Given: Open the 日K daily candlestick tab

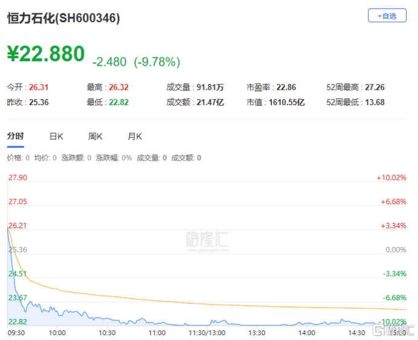Looking at the screenshot, I should (x=56, y=136).
